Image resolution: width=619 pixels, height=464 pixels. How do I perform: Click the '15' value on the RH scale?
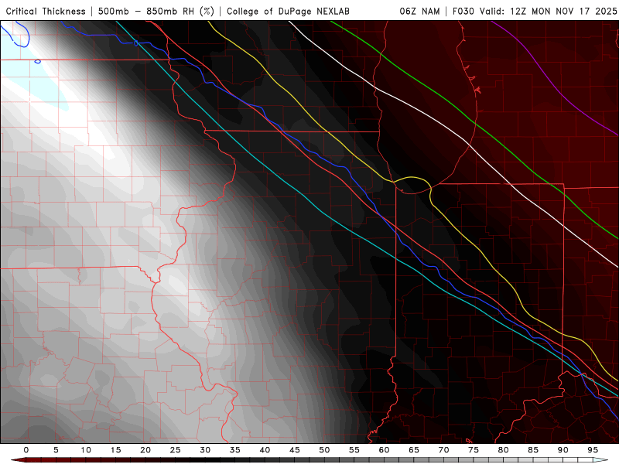(115, 450)
